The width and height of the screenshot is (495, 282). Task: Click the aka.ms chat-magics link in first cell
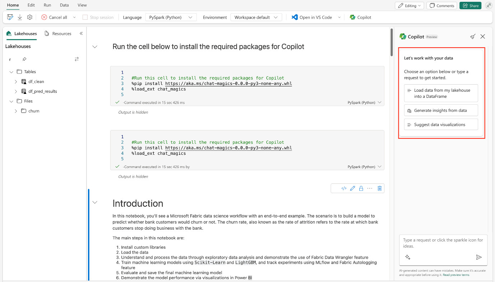pos(229,83)
